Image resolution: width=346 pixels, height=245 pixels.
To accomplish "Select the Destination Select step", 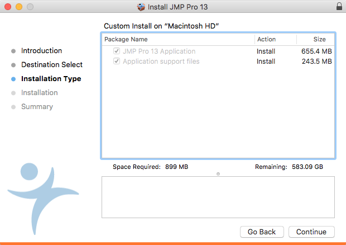I will 52,64.
